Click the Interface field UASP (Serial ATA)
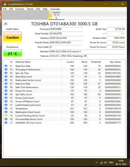 click(x=66, y=38)
